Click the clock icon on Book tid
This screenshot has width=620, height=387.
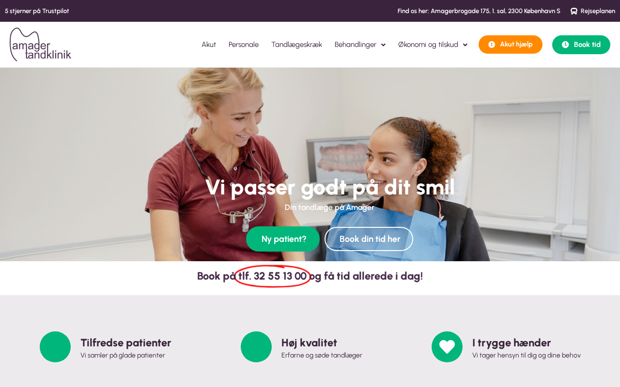pos(565,45)
